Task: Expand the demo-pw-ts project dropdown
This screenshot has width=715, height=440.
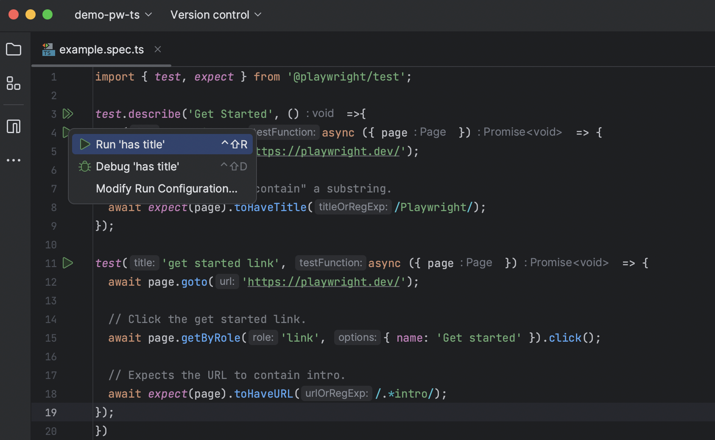Action: (113, 15)
